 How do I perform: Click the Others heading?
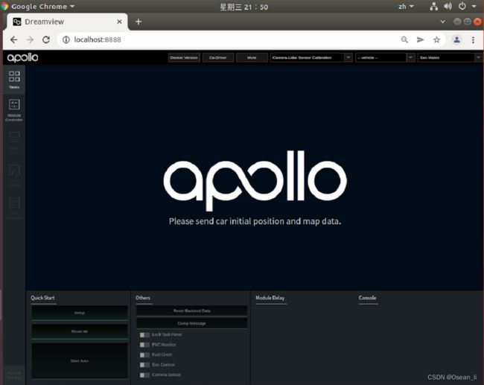(x=143, y=298)
